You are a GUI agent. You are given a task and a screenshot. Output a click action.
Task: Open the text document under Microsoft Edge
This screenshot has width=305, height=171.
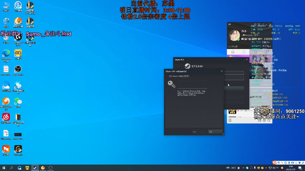coord(6,70)
